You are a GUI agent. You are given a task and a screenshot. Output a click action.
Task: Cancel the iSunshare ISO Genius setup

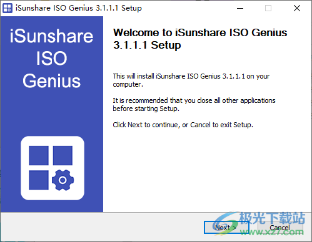[x=279, y=228]
